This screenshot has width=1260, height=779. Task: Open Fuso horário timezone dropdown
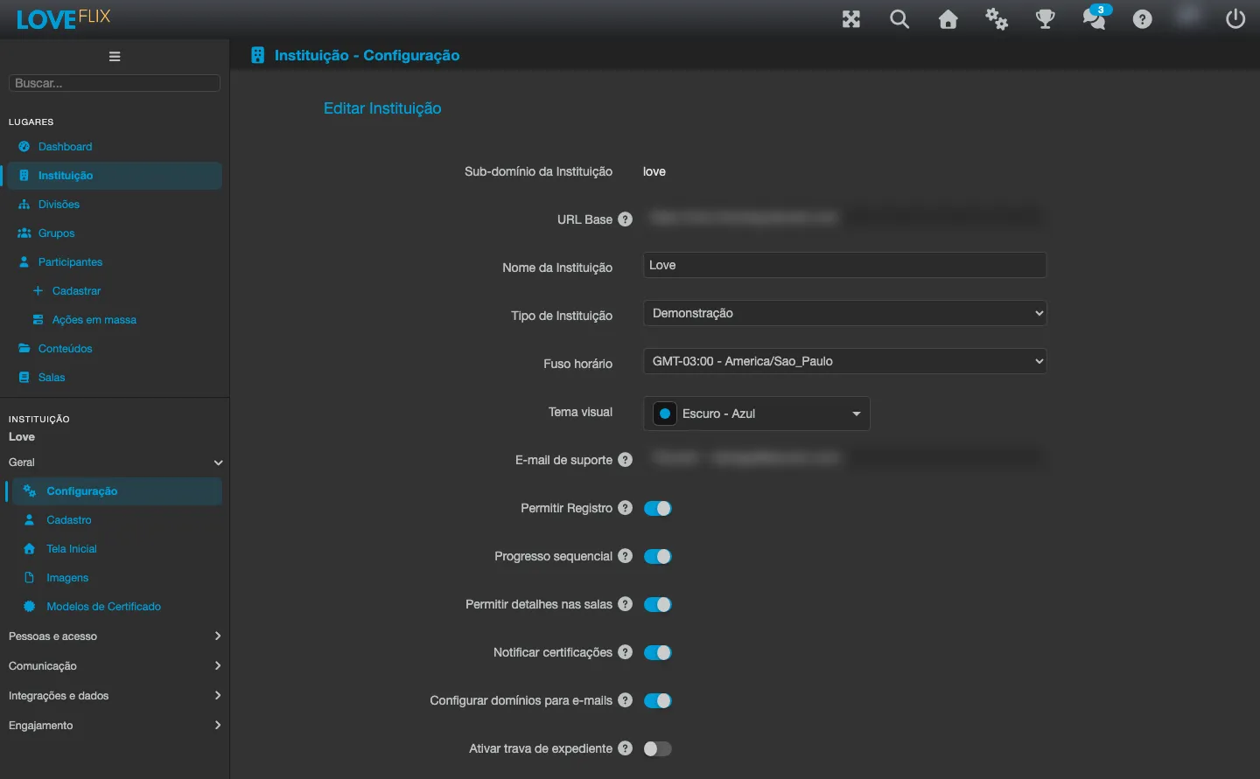tap(845, 361)
